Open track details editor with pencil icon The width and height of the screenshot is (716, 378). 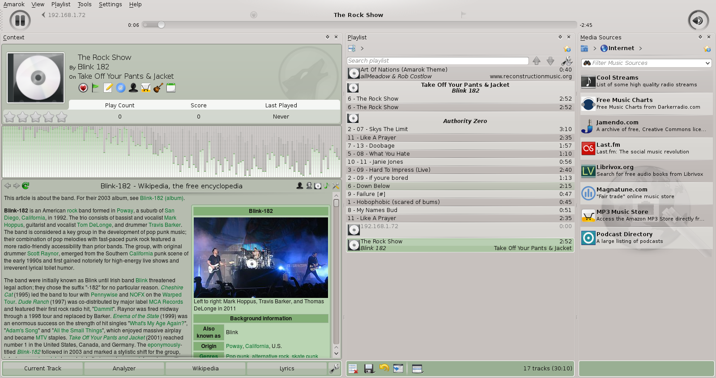108,88
